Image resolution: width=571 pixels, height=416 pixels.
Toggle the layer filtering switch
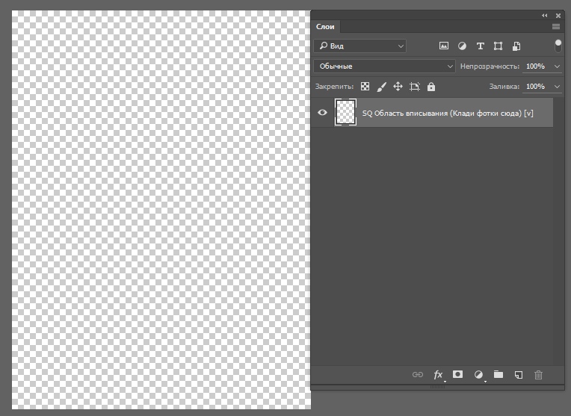tap(558, 46)
